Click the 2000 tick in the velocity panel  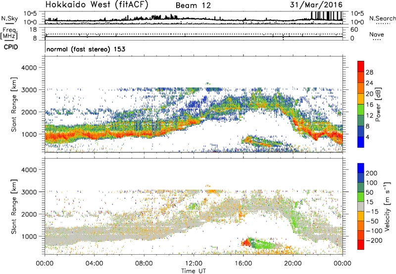pos(29,215)
